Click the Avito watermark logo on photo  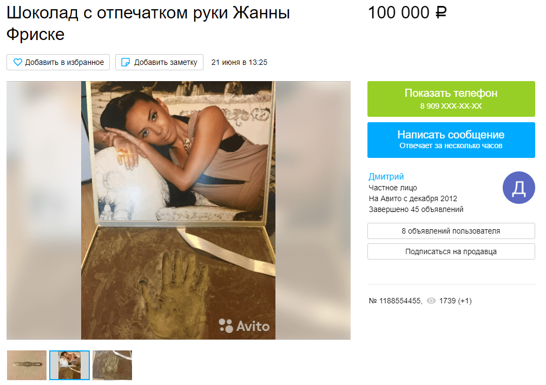point(244,326)
